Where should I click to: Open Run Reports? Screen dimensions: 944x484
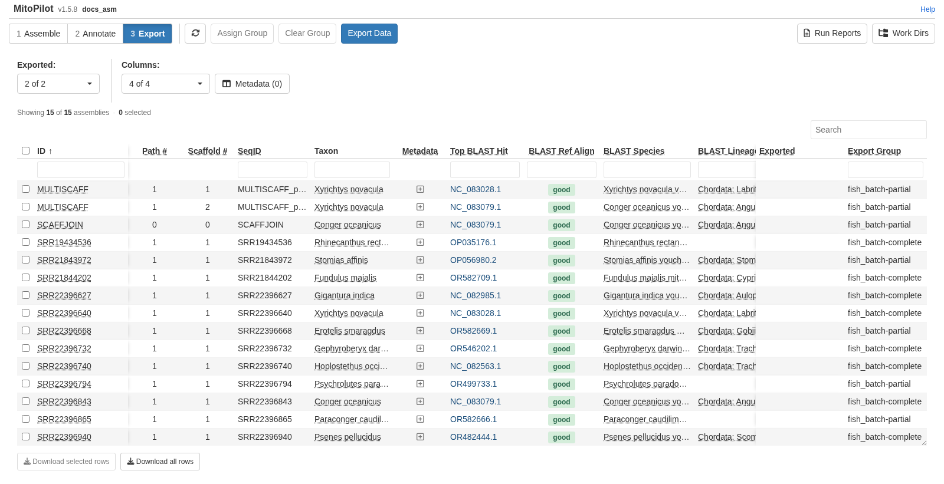(x=832, y=34)
